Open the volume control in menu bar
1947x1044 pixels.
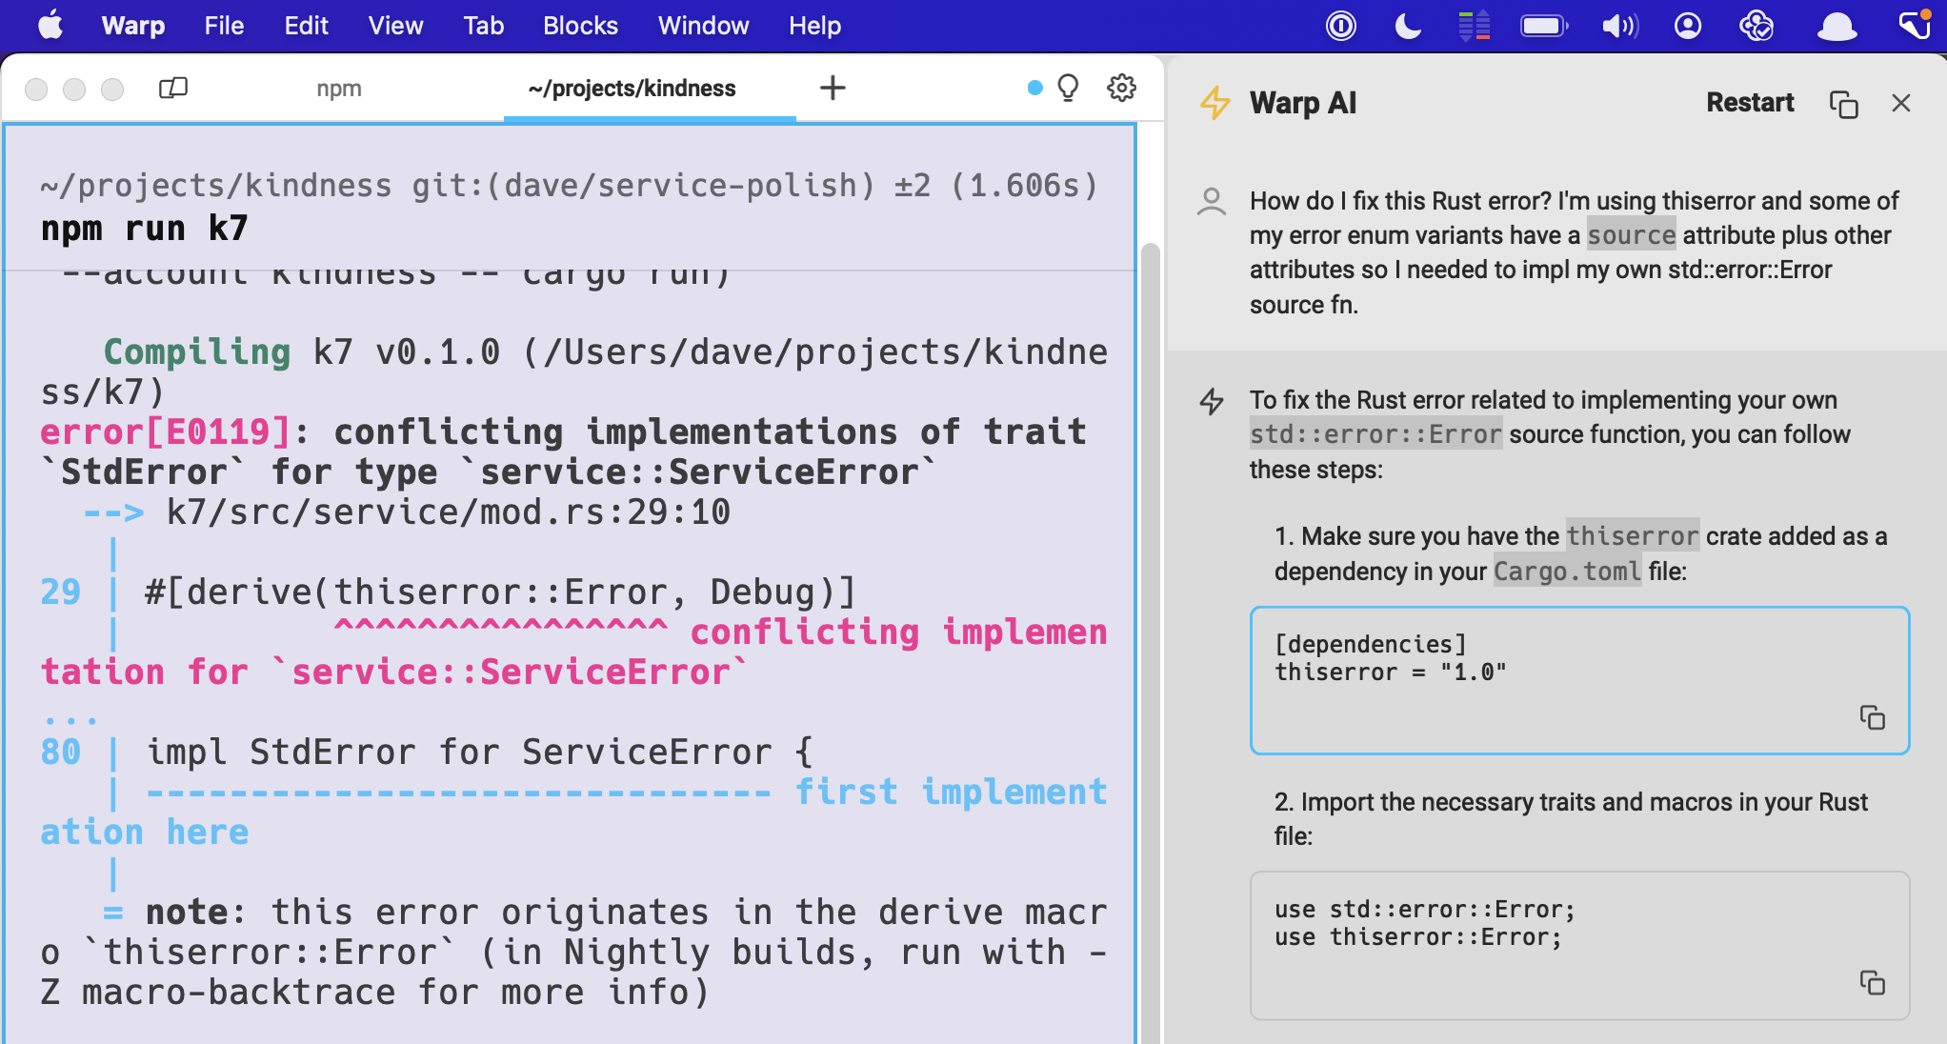click(1618, 26)
